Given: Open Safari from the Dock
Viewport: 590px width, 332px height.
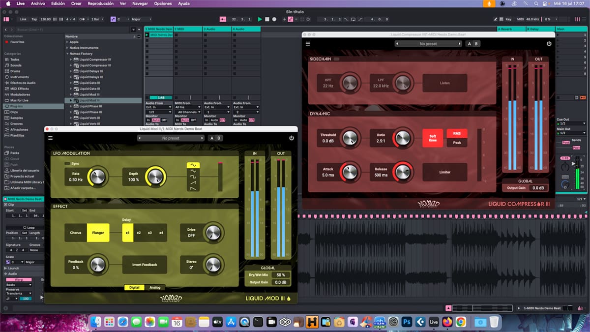Looking at the screenshot, I should pos(123,322).
